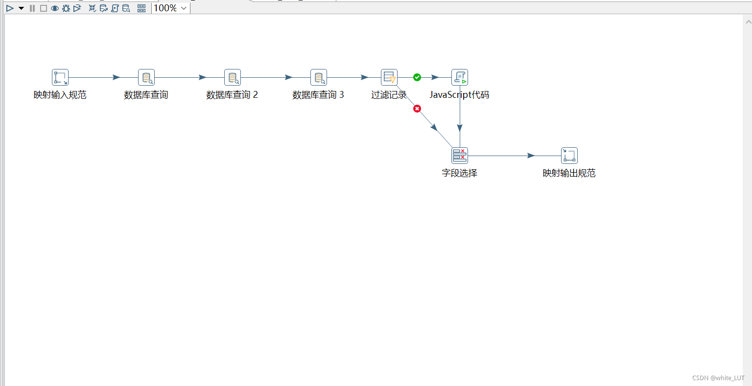Generate SQL script icon
752x386 pixels.
point(115,8)
